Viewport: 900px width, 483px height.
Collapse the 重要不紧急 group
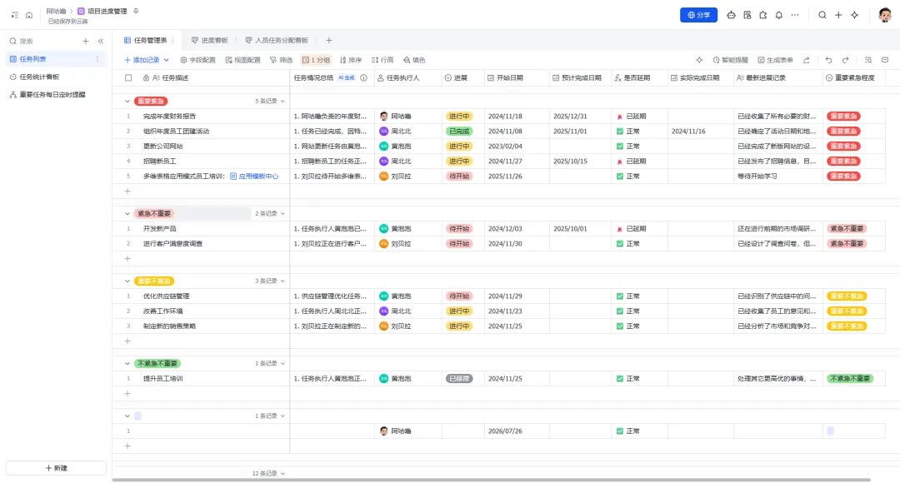pyautogui.click(x=127, y=281)
